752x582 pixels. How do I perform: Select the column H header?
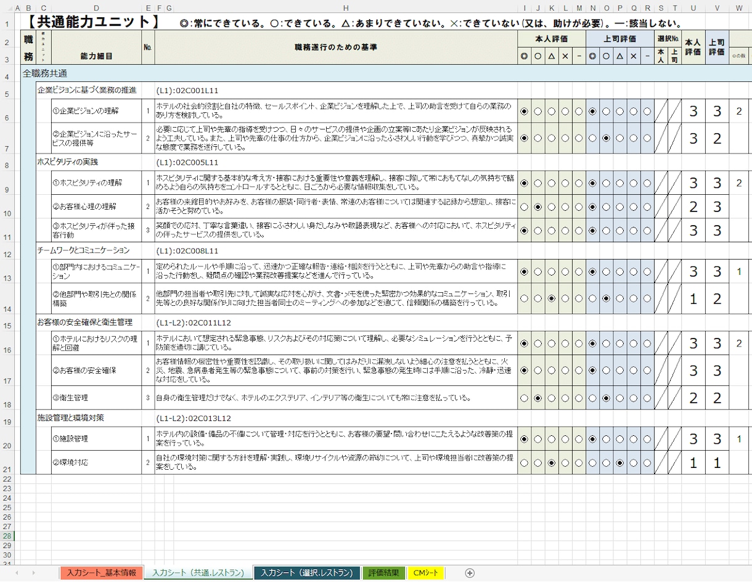[346, 7]
